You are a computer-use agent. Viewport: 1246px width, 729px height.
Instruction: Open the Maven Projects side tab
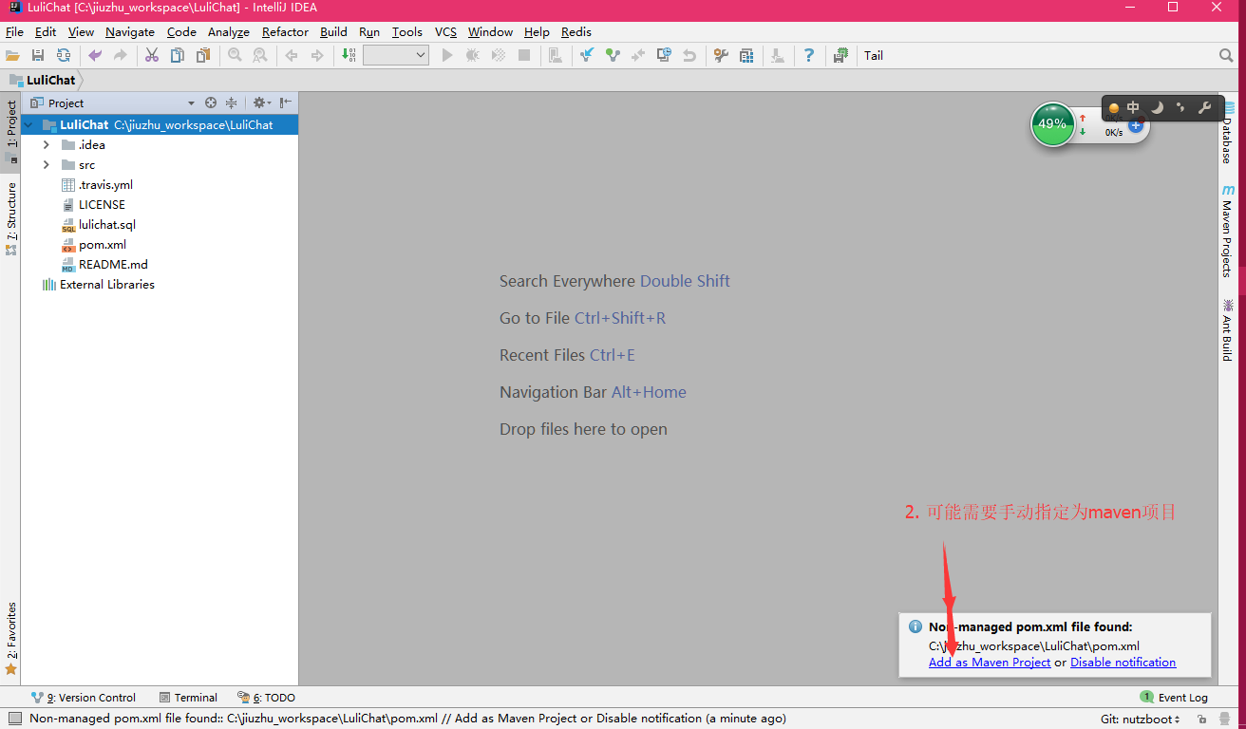pyautogui.click(x=1227, y=231)
